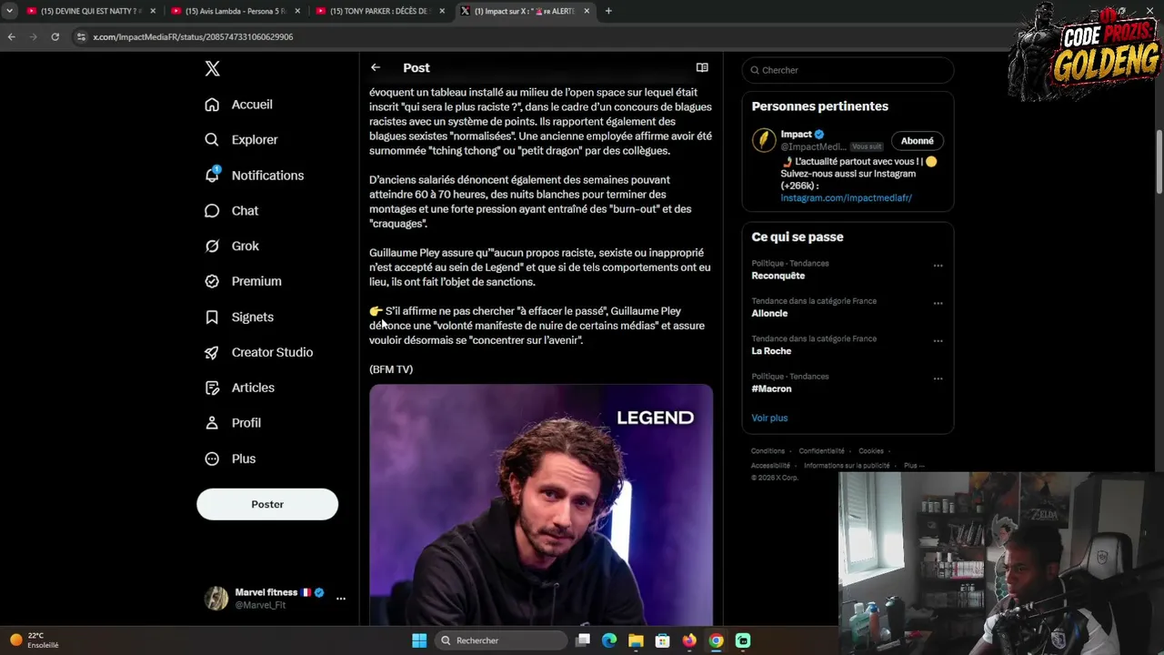
Task: Click the page vertical scrollbar
Action: [1159, 162]
